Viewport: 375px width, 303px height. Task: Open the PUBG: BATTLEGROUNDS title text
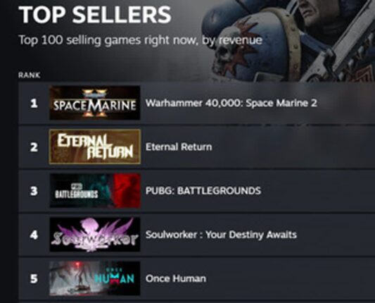click(x=203, y=191)
